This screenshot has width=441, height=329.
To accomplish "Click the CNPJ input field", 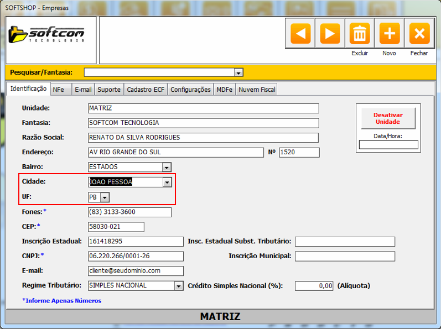I will pos(135,256).
